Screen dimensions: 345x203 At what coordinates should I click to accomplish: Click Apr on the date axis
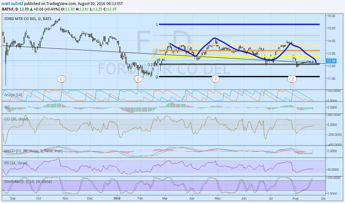point(192,199)
